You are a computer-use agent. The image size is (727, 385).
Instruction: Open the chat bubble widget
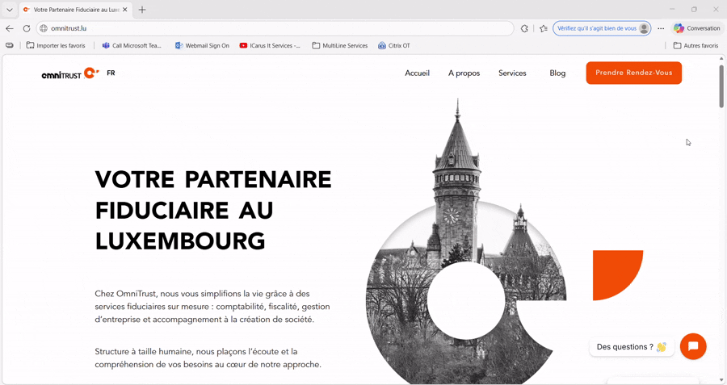tap(692, 346)
